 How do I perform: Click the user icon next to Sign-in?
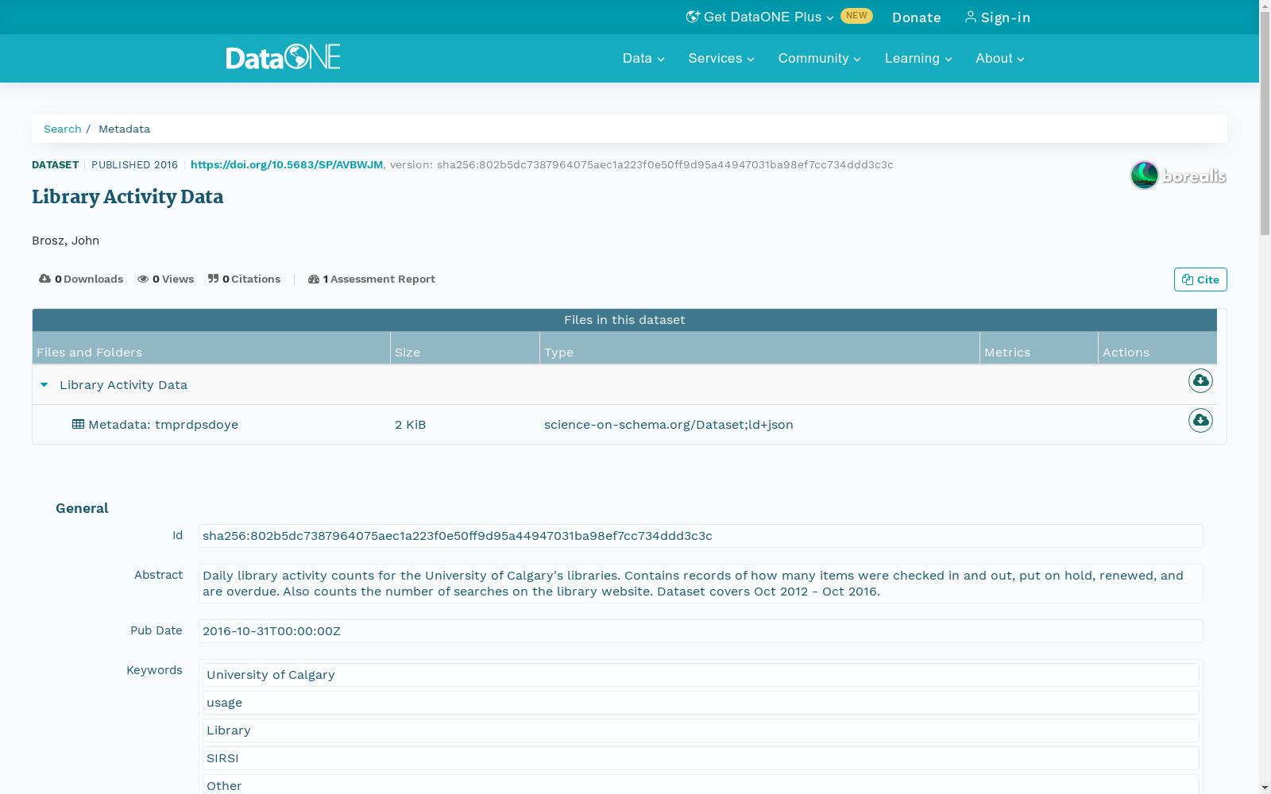coord(971,17)
